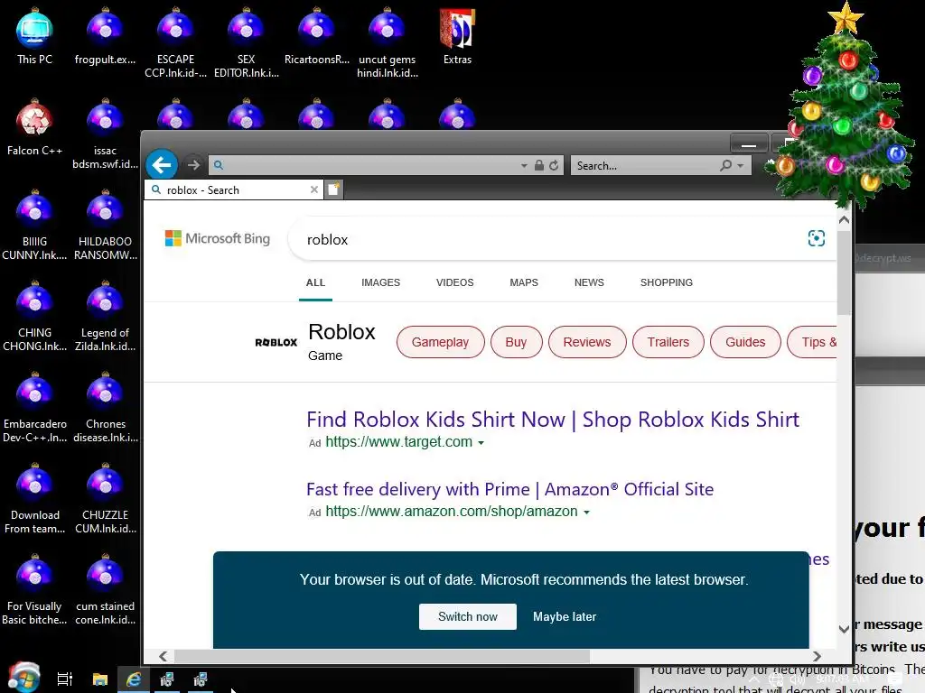The width and height of the screenshot is (925, 693).
Task: Open Task View from the taskbar
Action: (x=65, y=679)
